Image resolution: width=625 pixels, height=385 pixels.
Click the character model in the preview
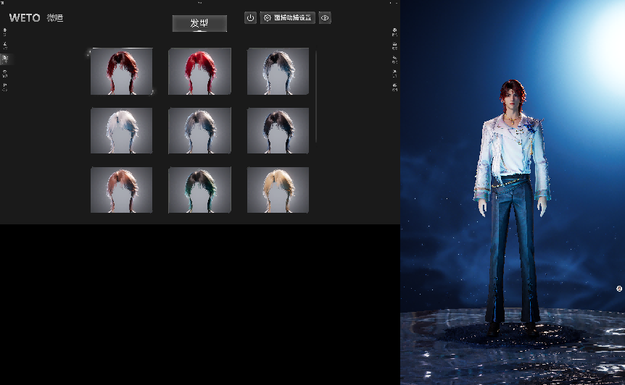point(513,203)
